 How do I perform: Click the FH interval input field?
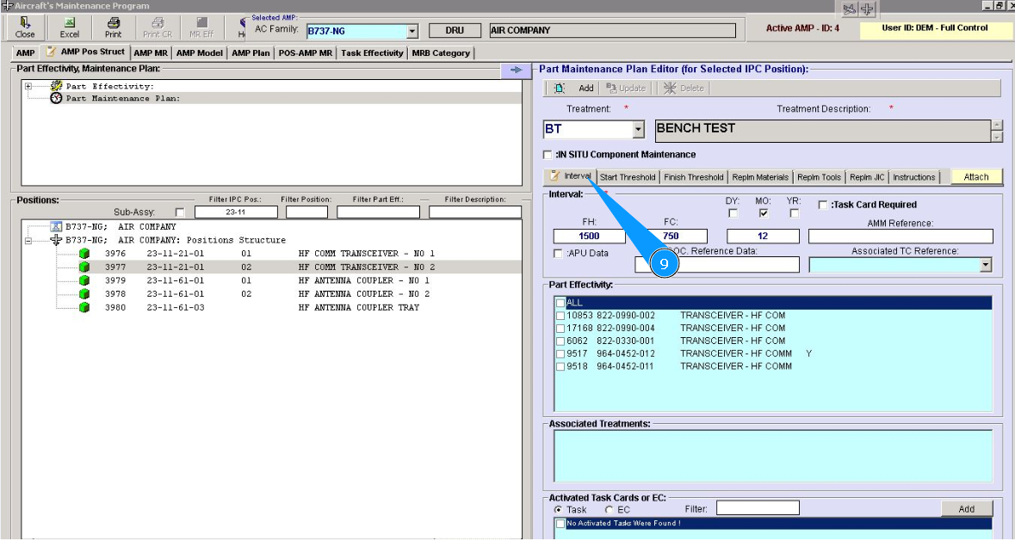[x=589, y=236]
